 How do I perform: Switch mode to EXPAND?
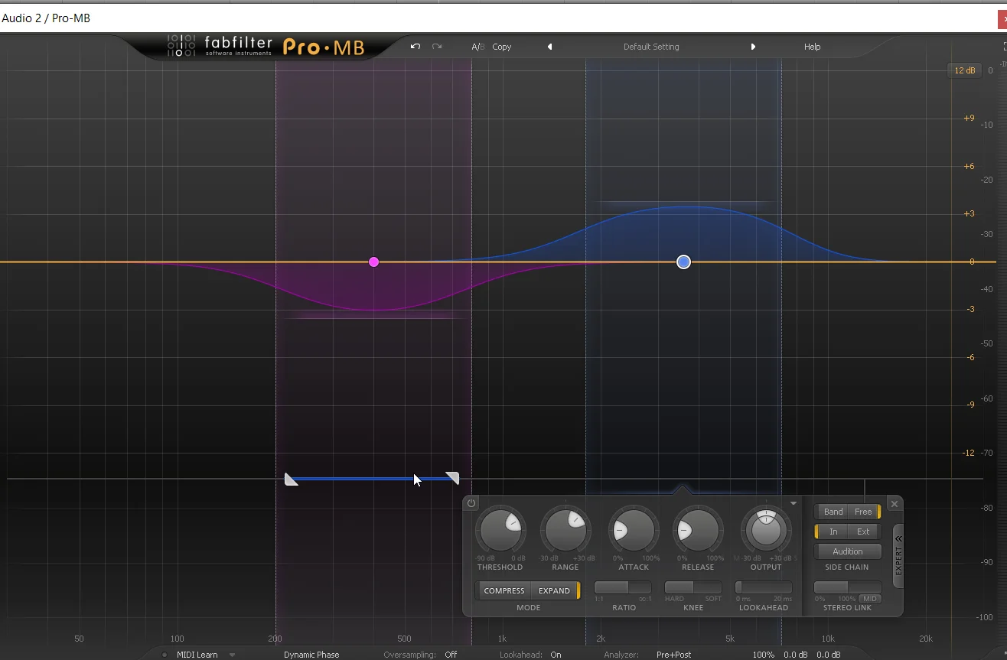coord(554,590)
